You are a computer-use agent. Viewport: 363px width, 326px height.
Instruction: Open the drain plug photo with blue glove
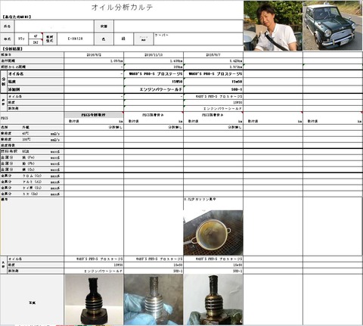click(154, 300)
